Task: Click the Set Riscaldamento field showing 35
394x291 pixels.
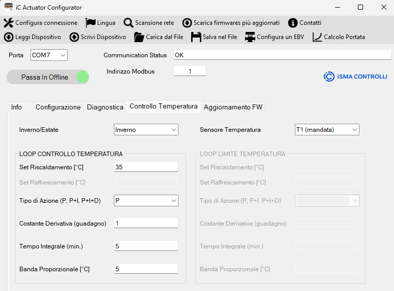Action: (x=146, y=167)
